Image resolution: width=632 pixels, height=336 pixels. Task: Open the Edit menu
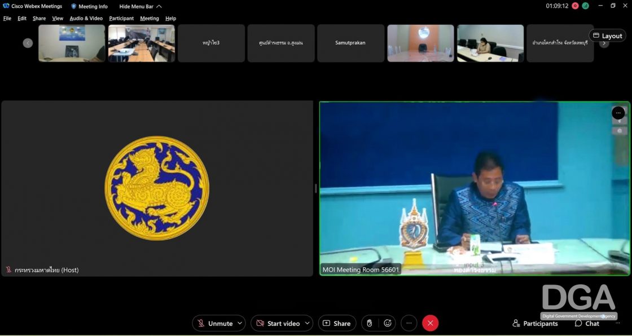click(x=22, y=19)
